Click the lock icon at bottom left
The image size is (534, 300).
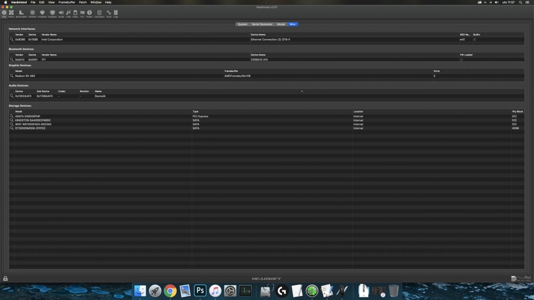tap(5, 278)
